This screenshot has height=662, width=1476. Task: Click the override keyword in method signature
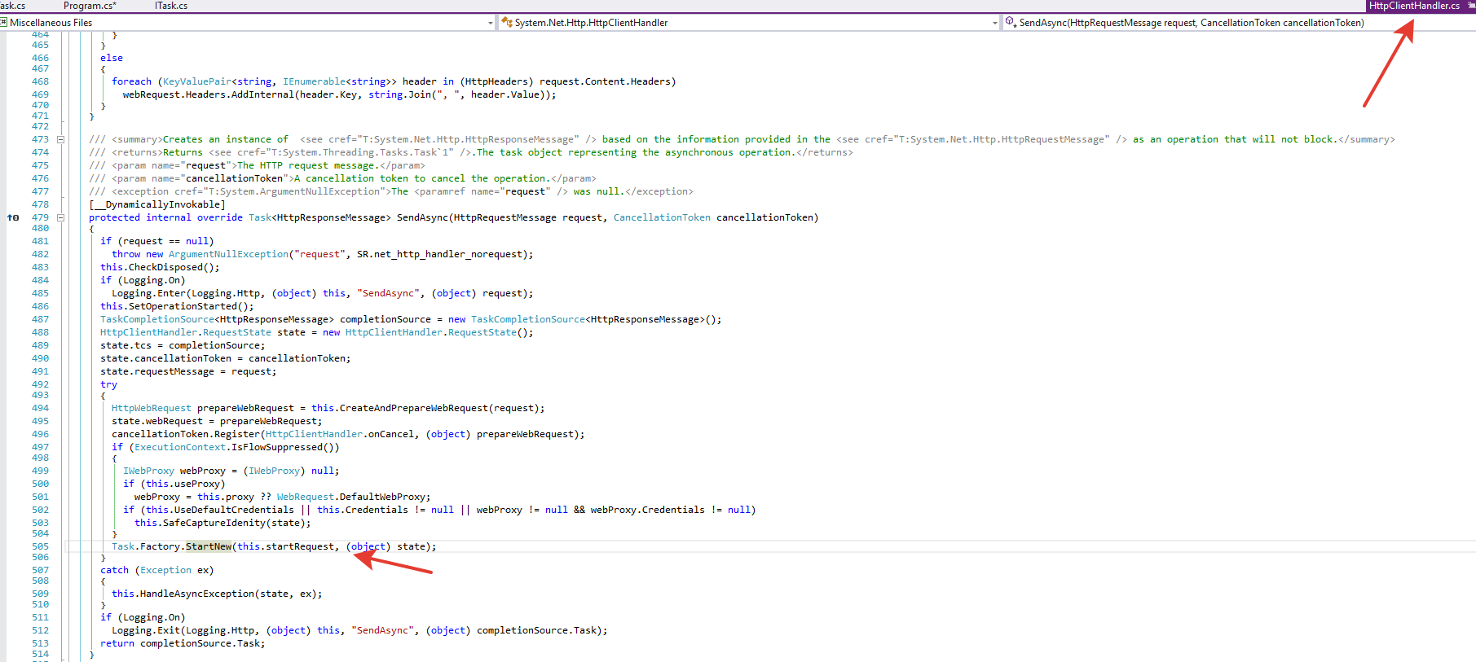(220, 217)
